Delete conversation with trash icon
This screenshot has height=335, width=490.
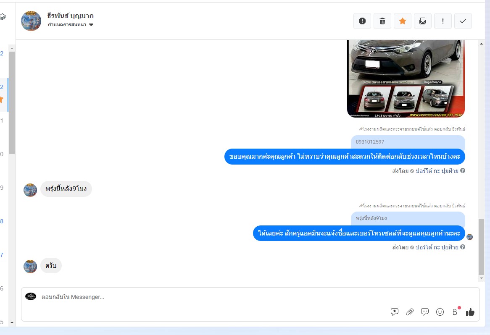click(x=382, y=21)
